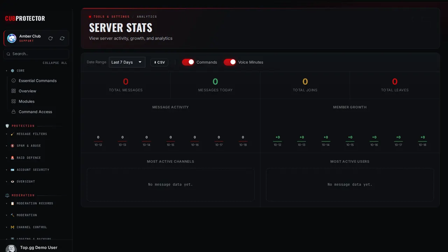Disable the Commands toggle

(188, 62)
